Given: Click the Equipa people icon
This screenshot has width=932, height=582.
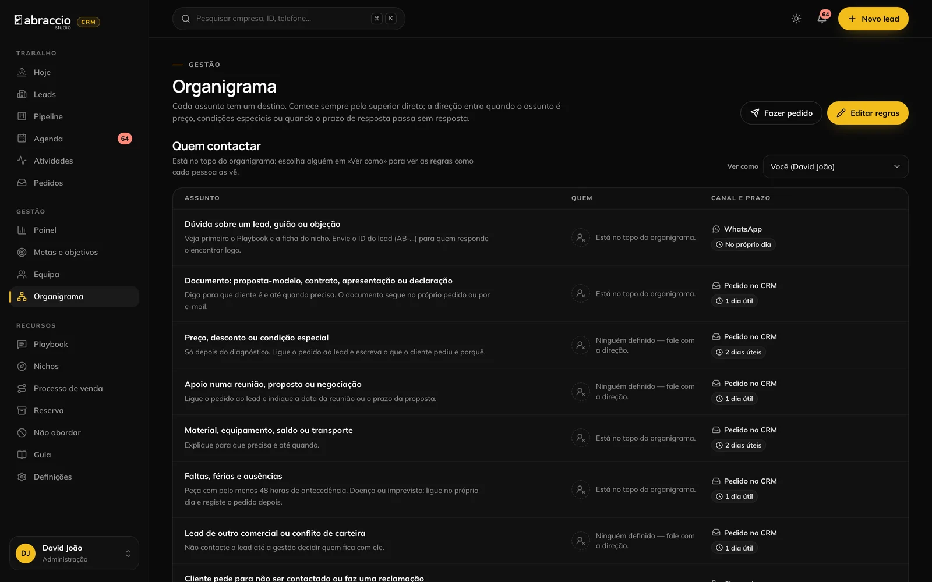Looking at the screenshot, I should [22, 274].
